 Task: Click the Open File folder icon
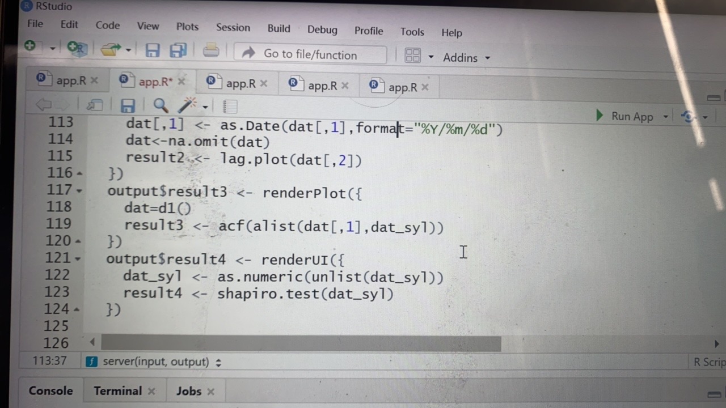[110, 50]
